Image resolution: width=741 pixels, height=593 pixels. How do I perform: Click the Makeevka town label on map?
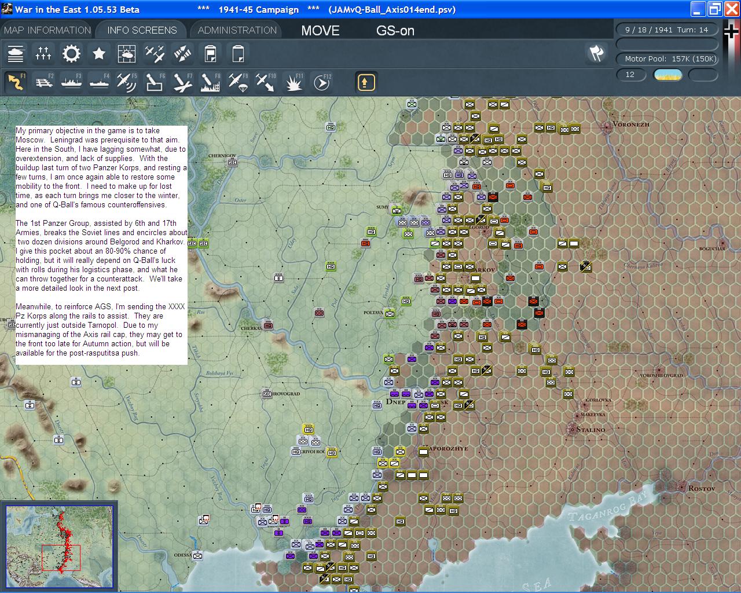592,415
